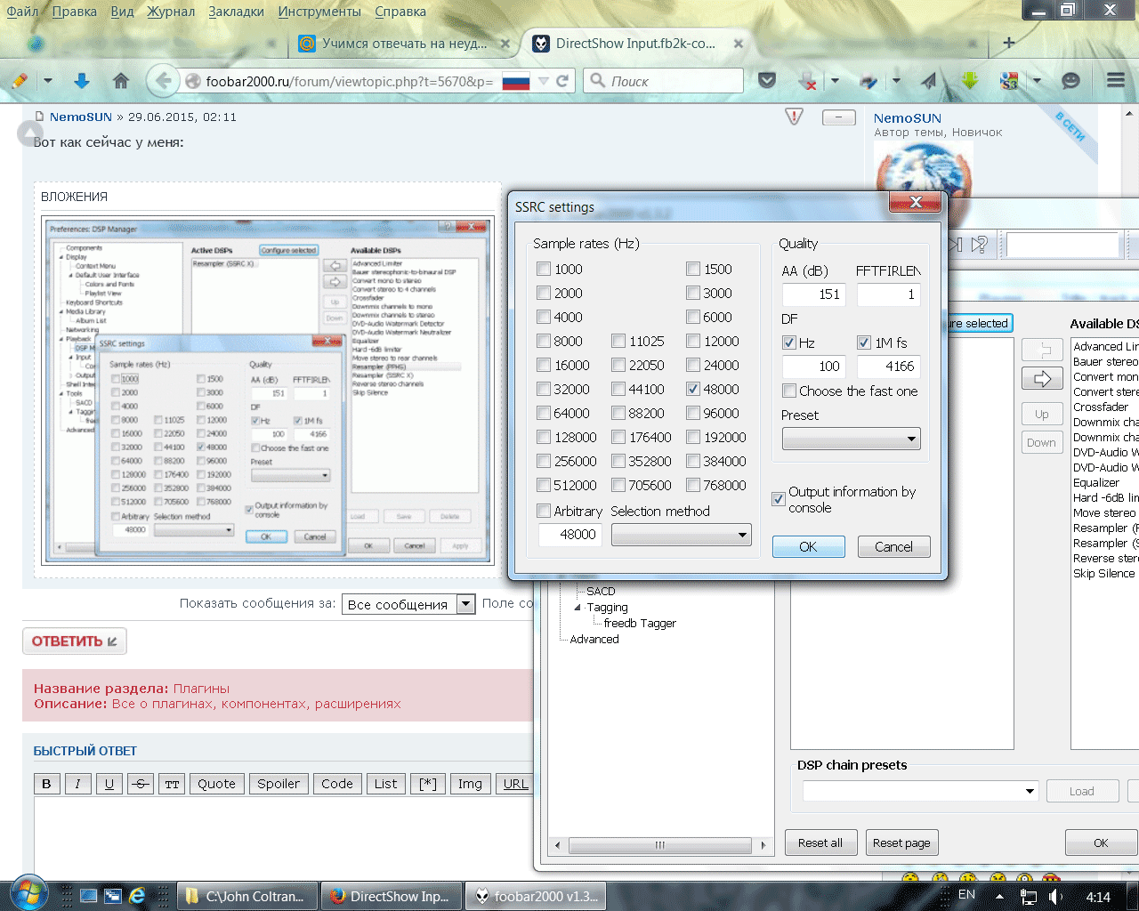Click the Home icon in browser toolbar
The image size is (1139, 911).
coord(121,81)
